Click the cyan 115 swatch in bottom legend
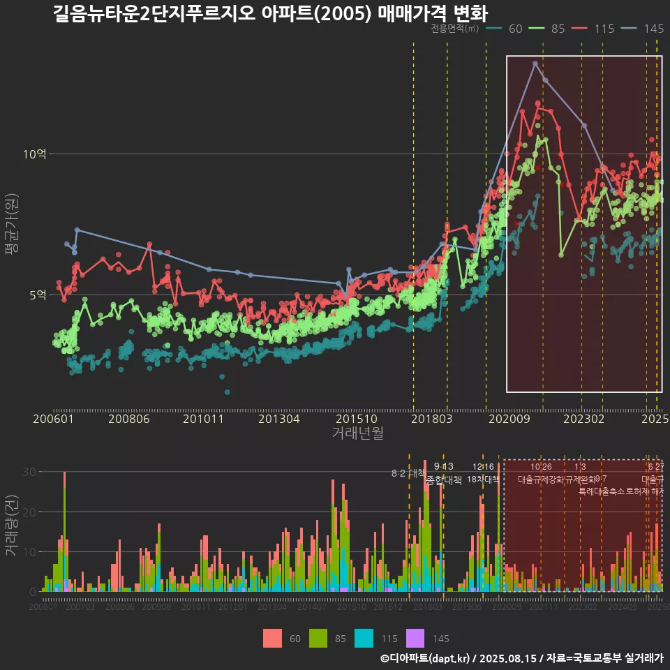 point(364,639)
